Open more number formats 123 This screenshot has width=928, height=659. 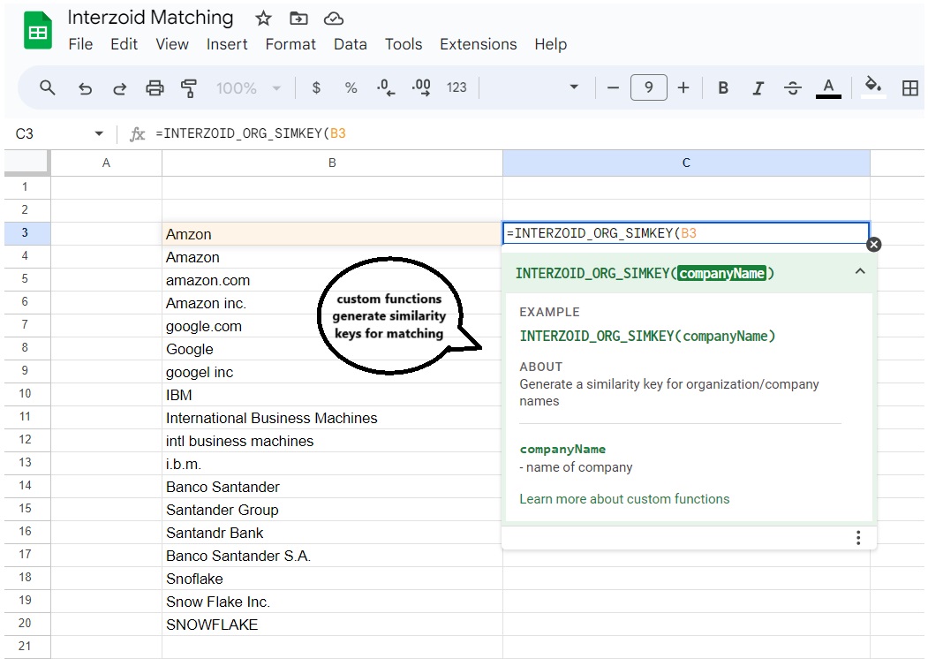(456, 87)
